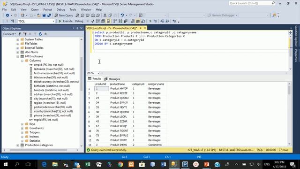Expand the System Tables folder
This screenshot has height=169, width=300.
click(18, 39)
